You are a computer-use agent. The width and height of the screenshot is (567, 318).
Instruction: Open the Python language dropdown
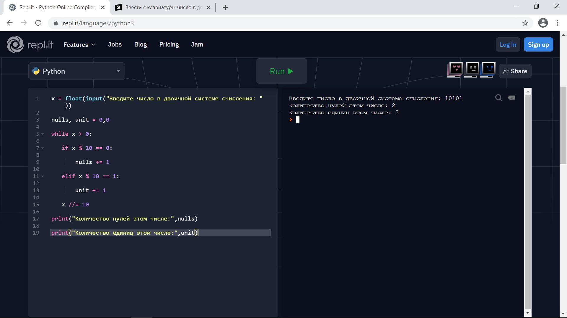coord(76,71)
